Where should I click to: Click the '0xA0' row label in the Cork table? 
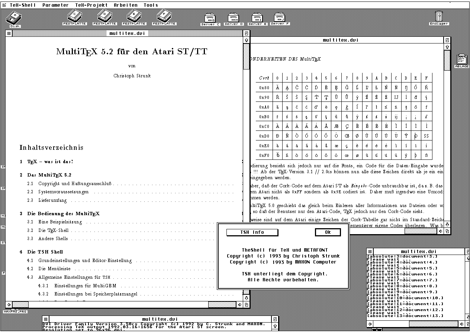tap(264, 107)
